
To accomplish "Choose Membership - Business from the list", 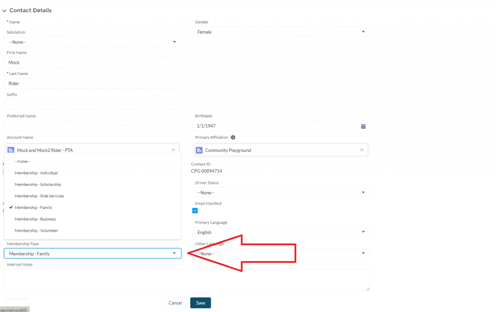I will tap(35, 219).
